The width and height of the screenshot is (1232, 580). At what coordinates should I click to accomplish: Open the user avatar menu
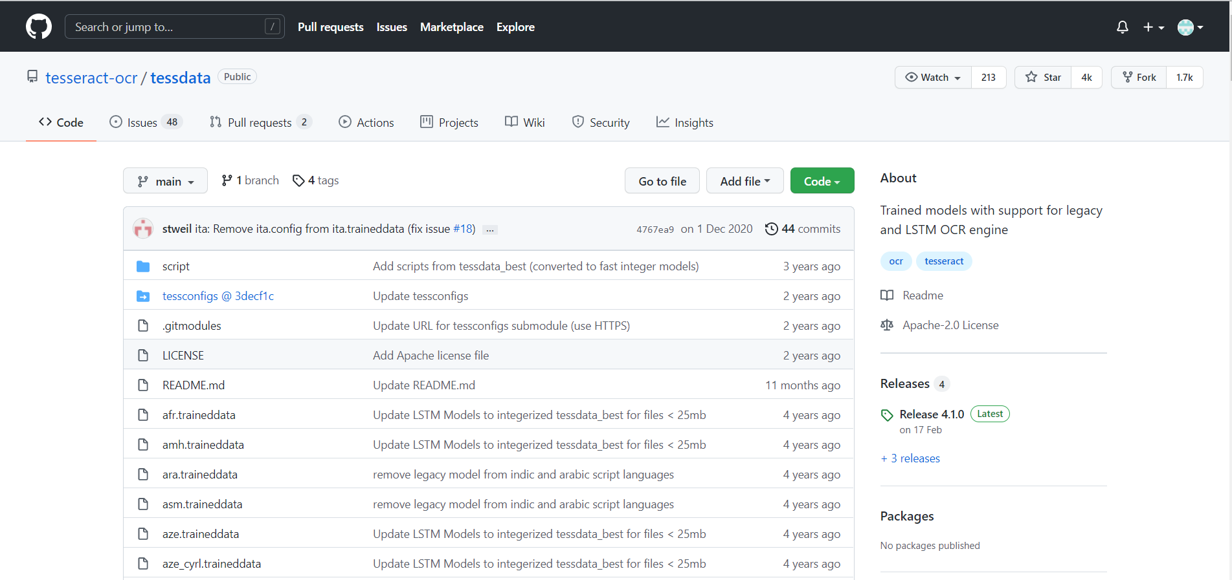[x=1190, y=27]
